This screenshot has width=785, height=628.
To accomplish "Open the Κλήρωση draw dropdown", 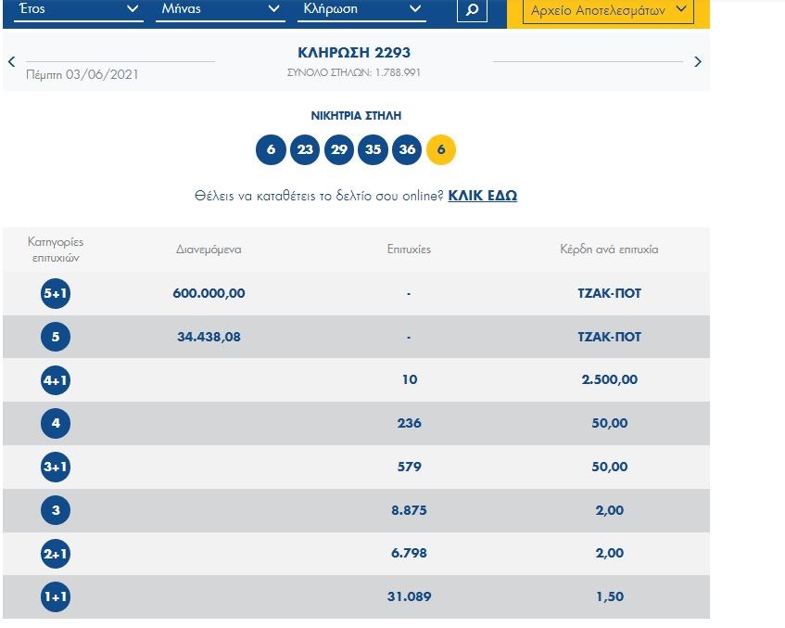I will point(361,9).
